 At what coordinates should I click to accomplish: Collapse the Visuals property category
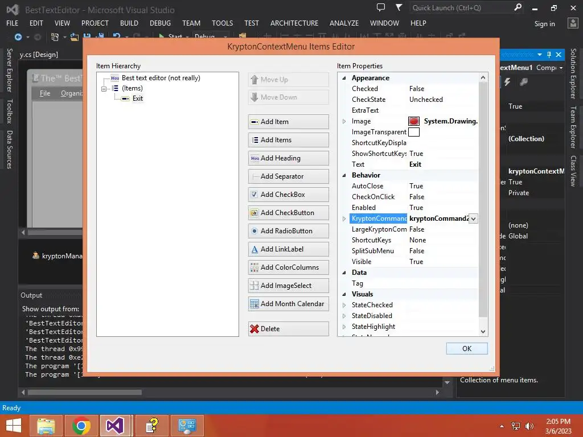pos(344,294)
